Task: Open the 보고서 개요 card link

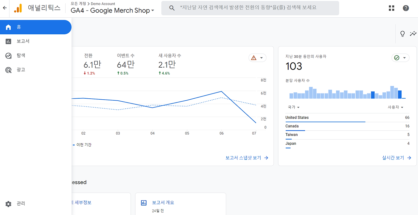Action: [163, 203]
